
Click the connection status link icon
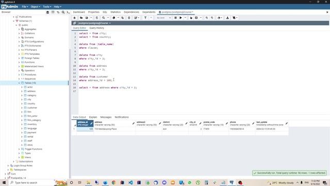coord(74,23)
